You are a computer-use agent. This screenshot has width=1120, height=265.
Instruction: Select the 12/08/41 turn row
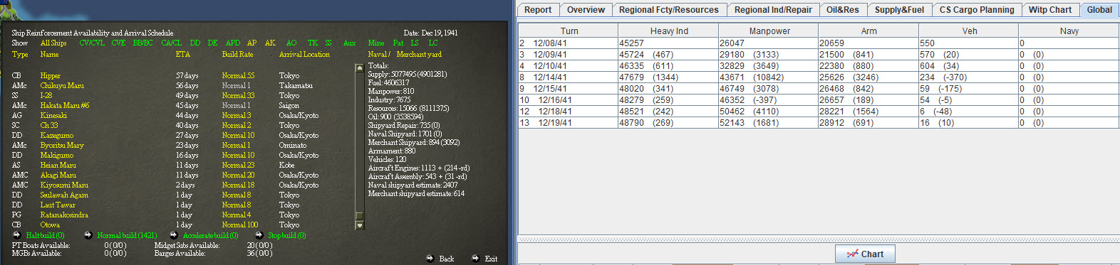[x=819, y=43]
